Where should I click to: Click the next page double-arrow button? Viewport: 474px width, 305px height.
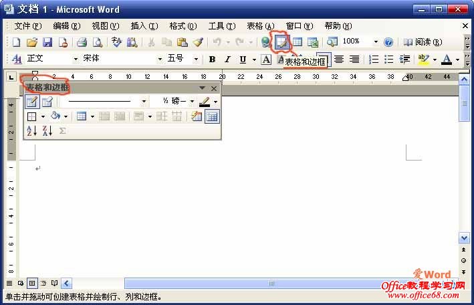(464, 272)
